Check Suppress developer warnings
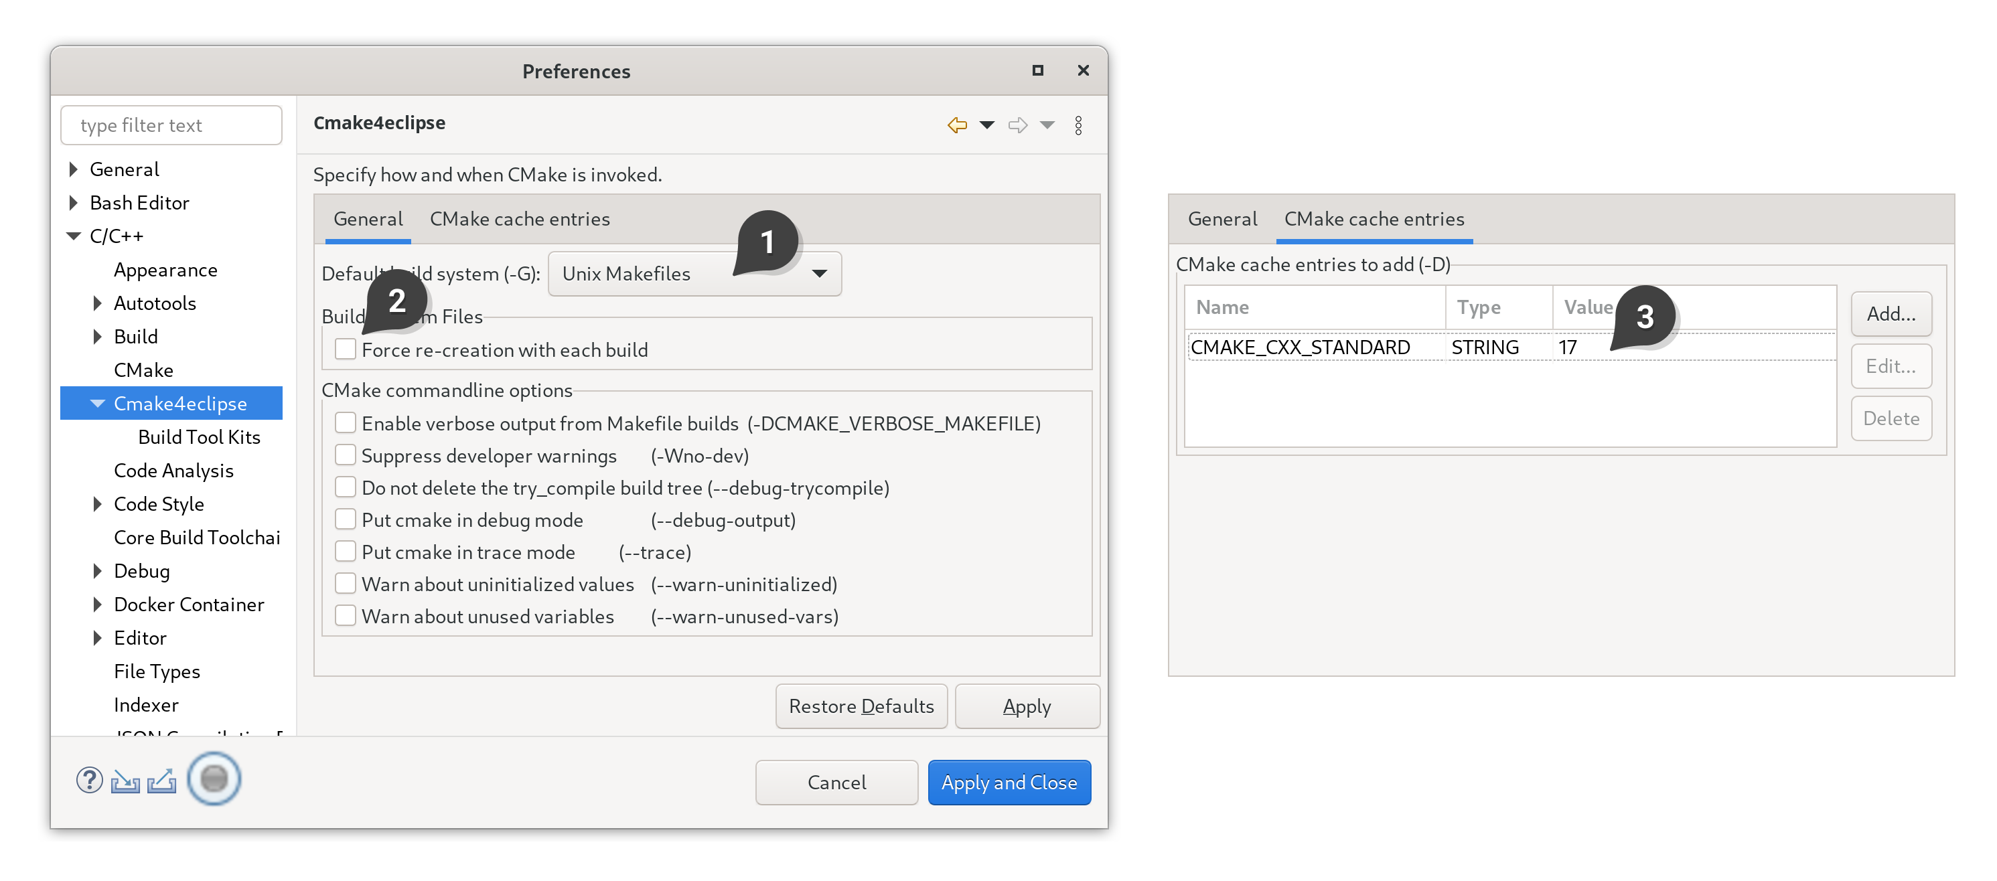The image size is (1997, 881). click(345, 455)
